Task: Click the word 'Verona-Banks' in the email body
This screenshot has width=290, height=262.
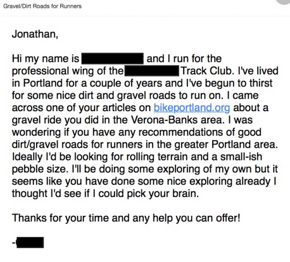Action: point(164,120)
